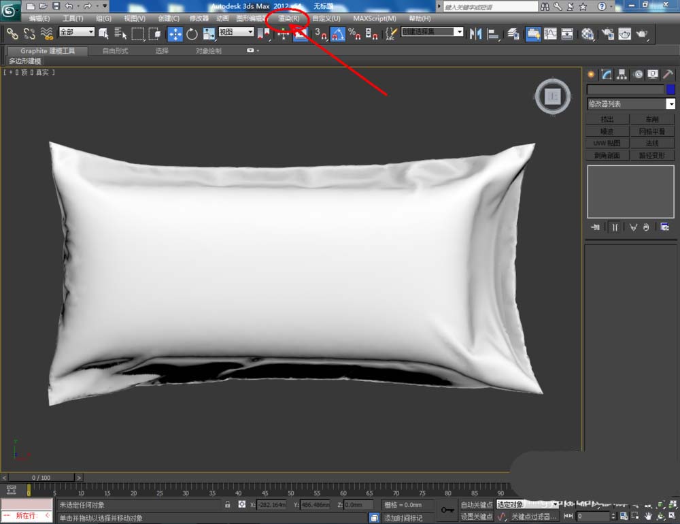Click the ViewCube in viewport
The image size is (680, 524).
point(553,96)
